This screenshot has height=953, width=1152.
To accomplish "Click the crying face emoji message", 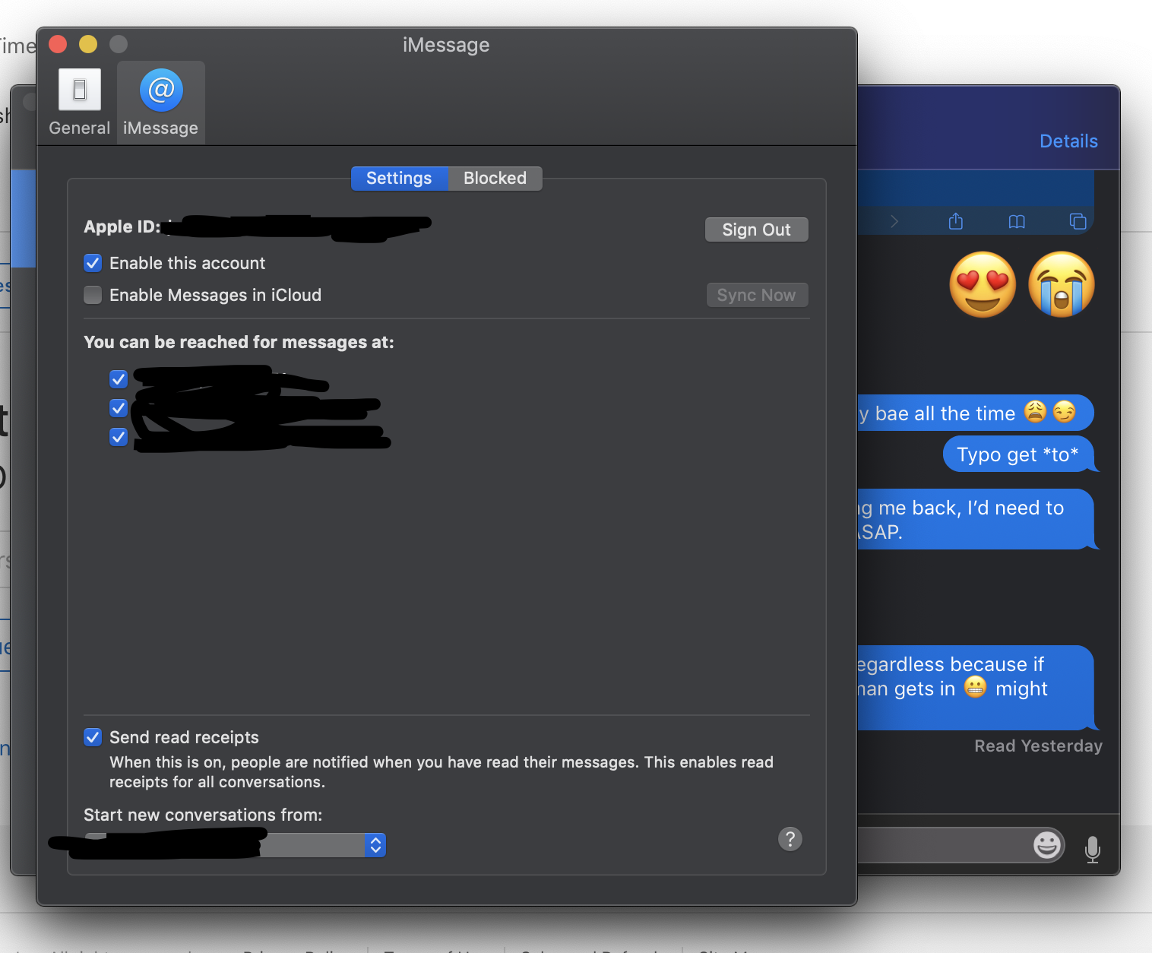I will point(1062,285).
